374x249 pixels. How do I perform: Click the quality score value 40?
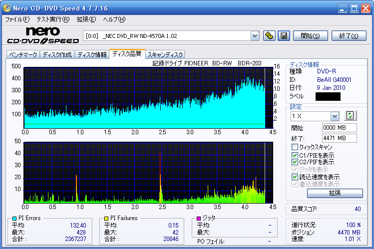[358, 209]
